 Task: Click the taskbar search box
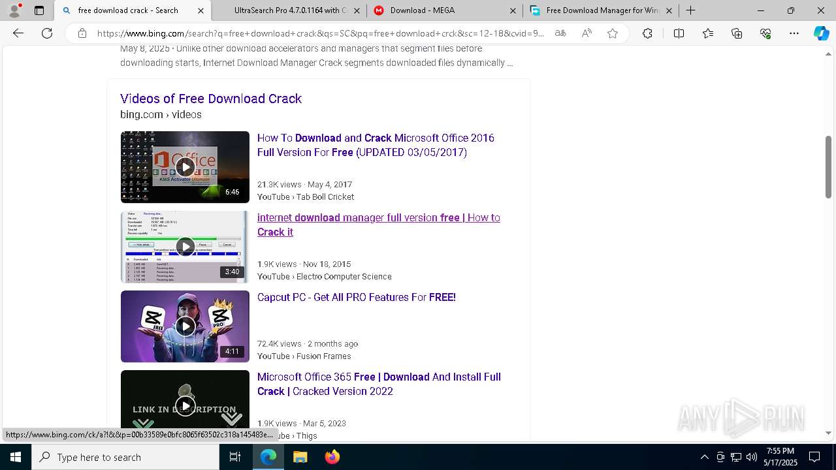[x=125, y=457]
